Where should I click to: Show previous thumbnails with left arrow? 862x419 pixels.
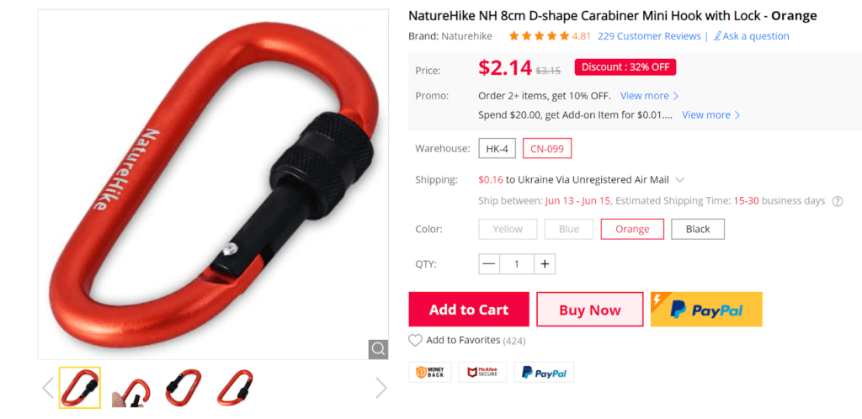click(48, 388)
